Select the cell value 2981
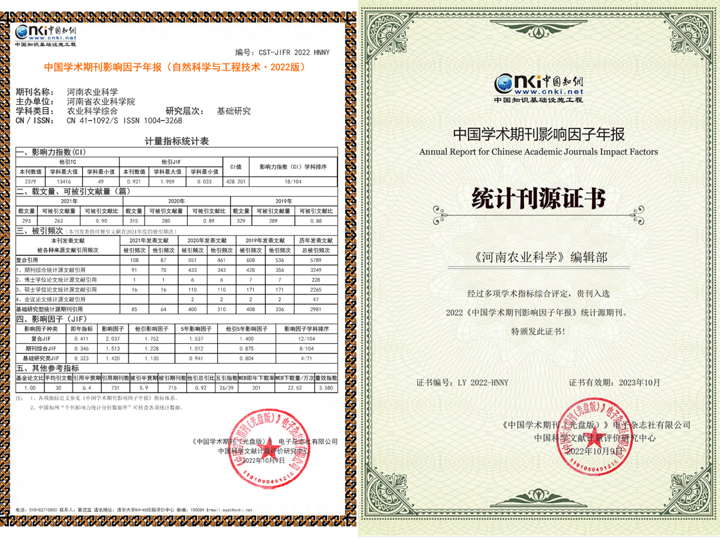 click(x=316, y=310)
